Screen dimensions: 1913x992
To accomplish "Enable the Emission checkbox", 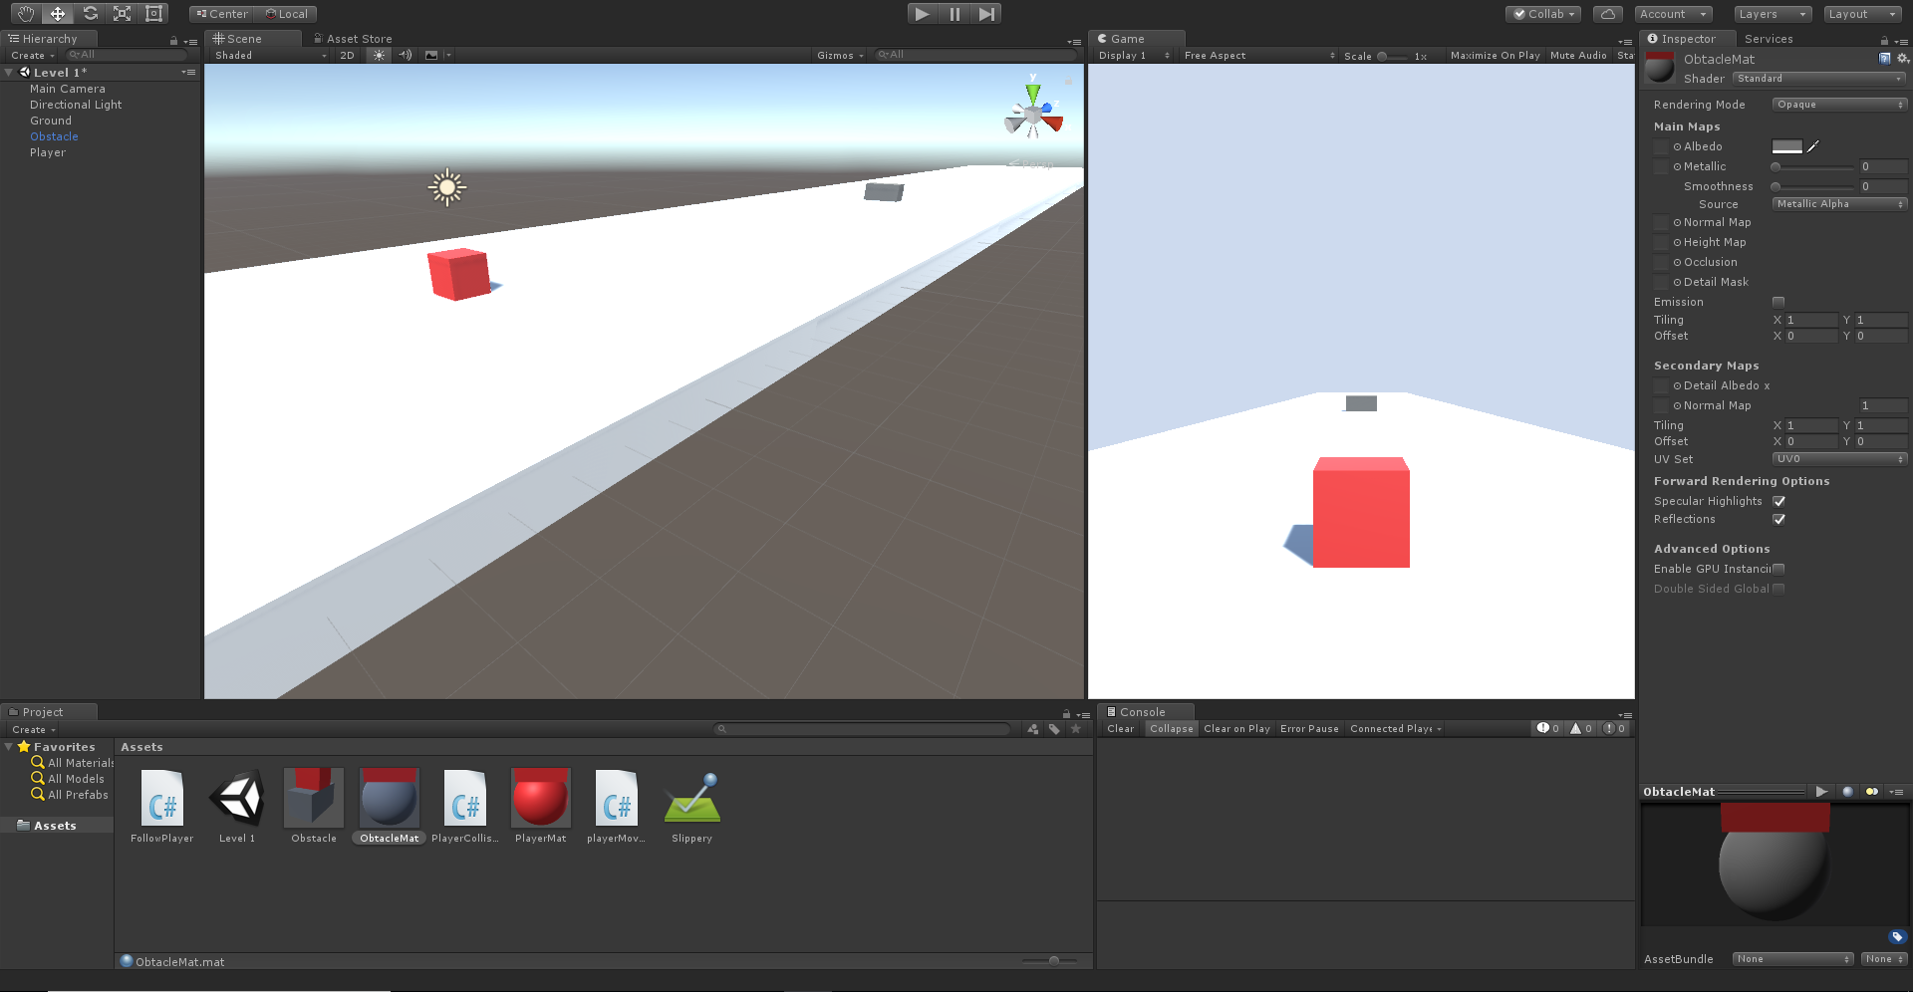I will point(1778,302).
